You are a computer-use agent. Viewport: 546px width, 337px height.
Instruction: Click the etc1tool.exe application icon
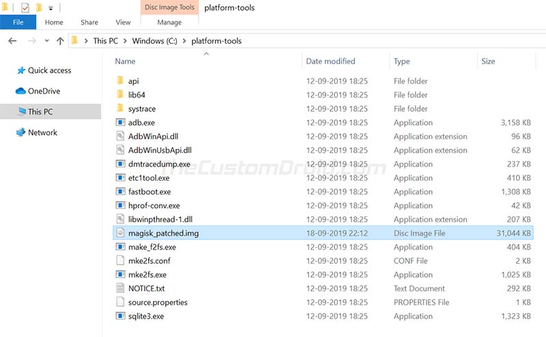(x=120, y=177)
